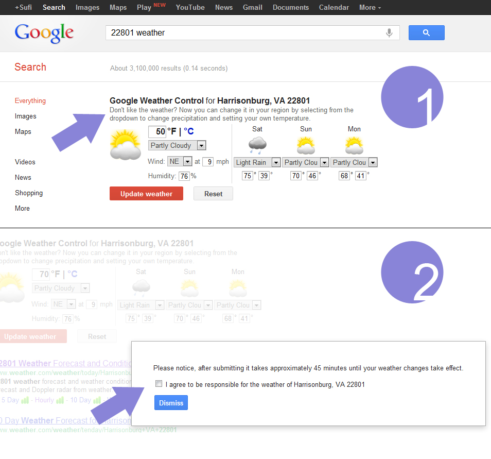Click Saturday's high temperature field 75

pos(248,176)
